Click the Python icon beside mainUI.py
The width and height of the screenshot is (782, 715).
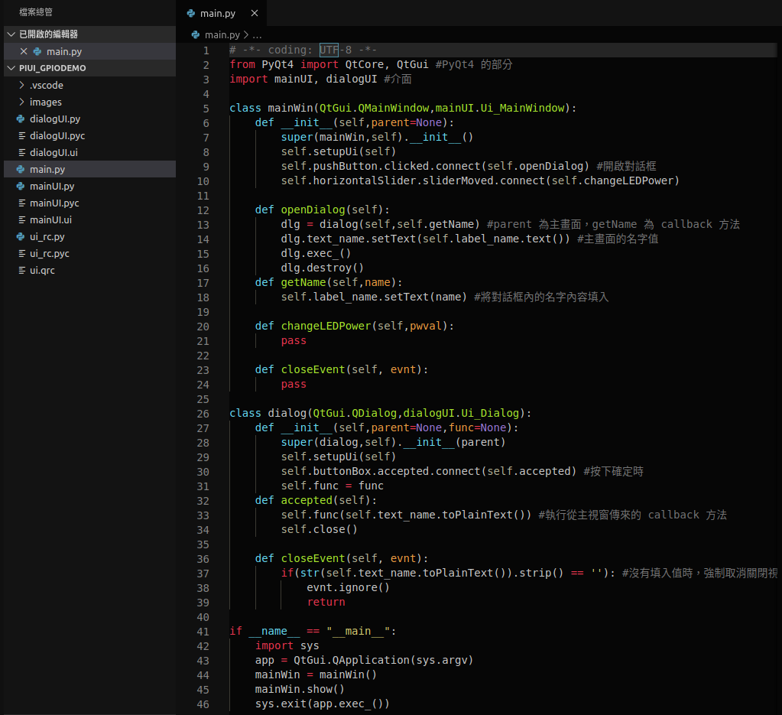21,186
